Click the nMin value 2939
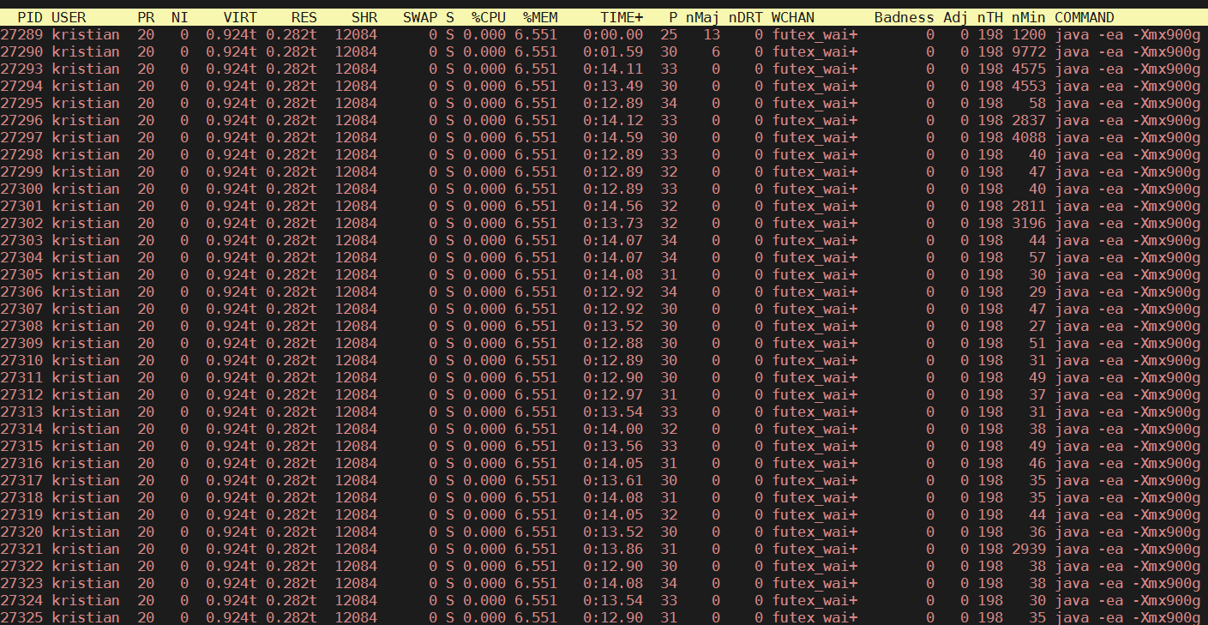 1029,549
